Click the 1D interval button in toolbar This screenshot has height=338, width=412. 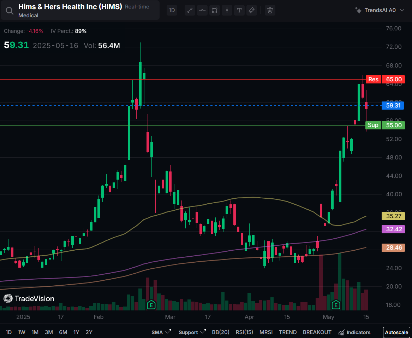(x=172, y=10)
